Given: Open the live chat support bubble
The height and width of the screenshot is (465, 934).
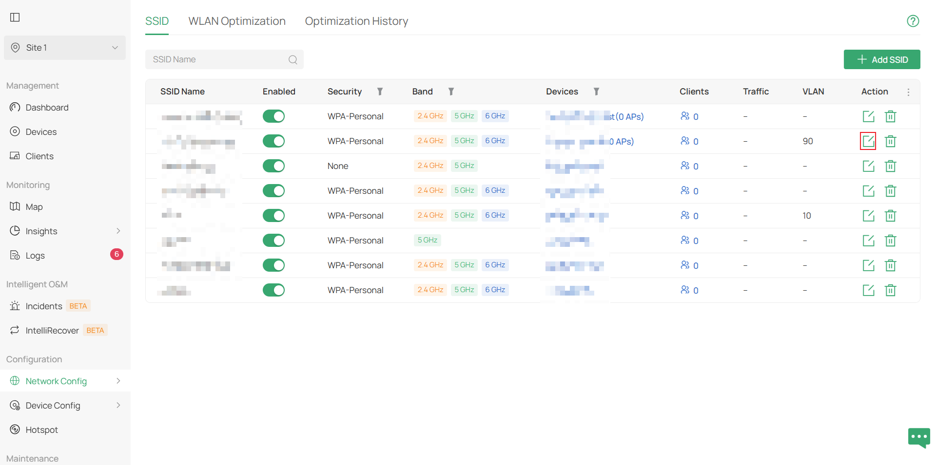Looking at the screenshot, I should (x=919, y=438).
